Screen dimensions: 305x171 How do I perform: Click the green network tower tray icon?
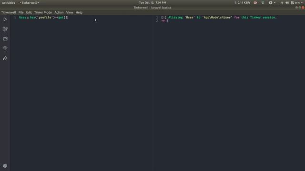263,3
